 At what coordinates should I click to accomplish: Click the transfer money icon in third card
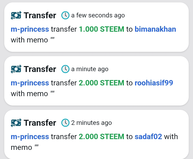pos(16,123)
